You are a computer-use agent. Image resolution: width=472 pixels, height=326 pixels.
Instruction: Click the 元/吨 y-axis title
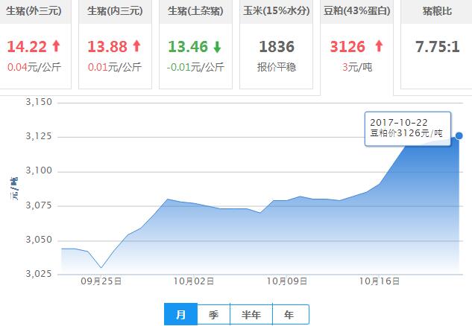[14, 189]
